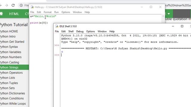
Task: Open Python While Loops in sidebar
Action: pyautogui.click(x=13, y=104)
